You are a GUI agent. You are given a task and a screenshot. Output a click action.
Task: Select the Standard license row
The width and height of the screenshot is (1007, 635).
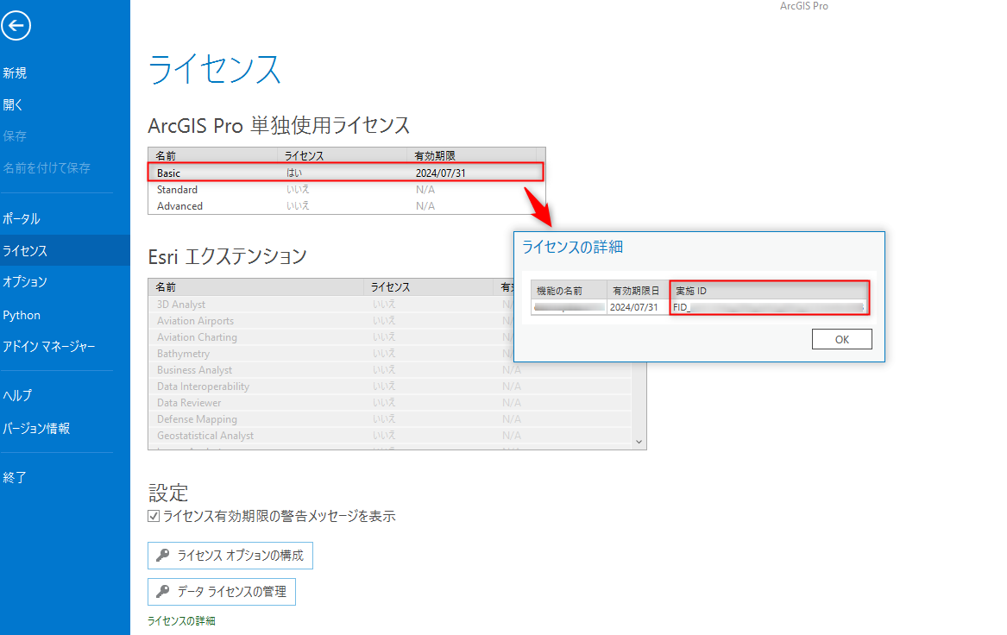[x=345, y=190]
